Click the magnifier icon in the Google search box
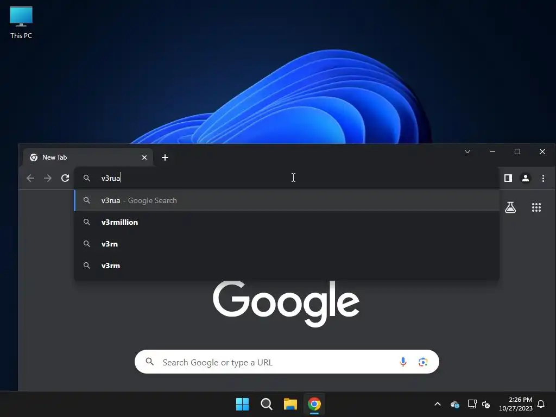 pos(150,362)
